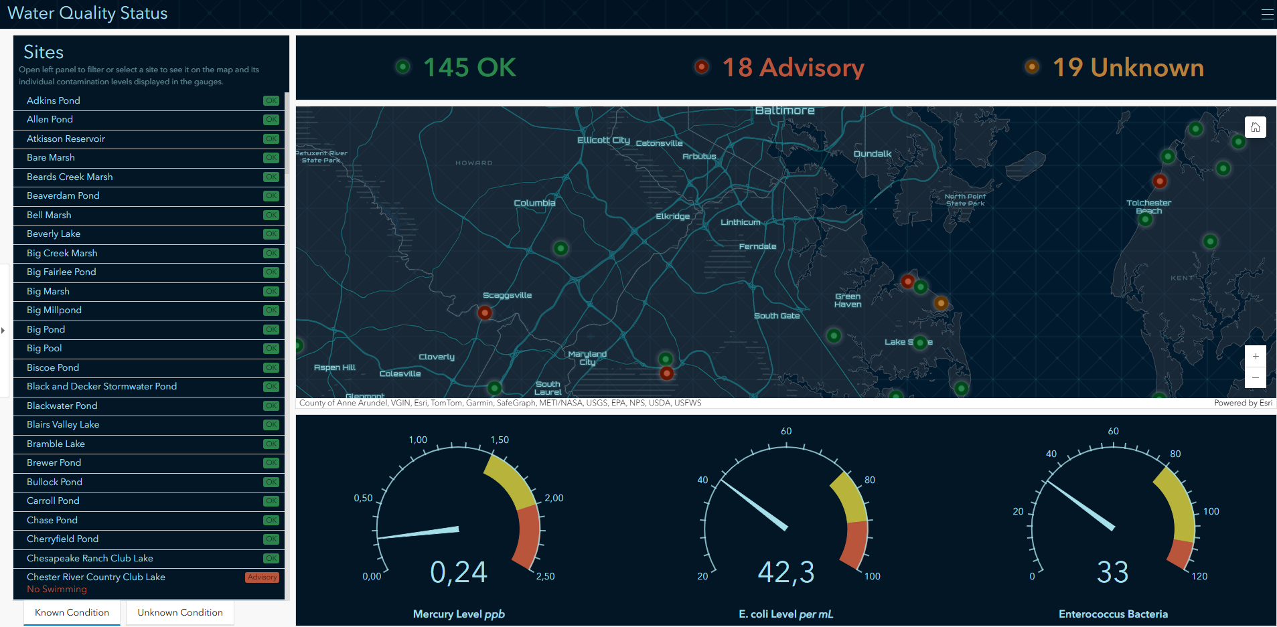Click the Mercury Level gauge

459,522
